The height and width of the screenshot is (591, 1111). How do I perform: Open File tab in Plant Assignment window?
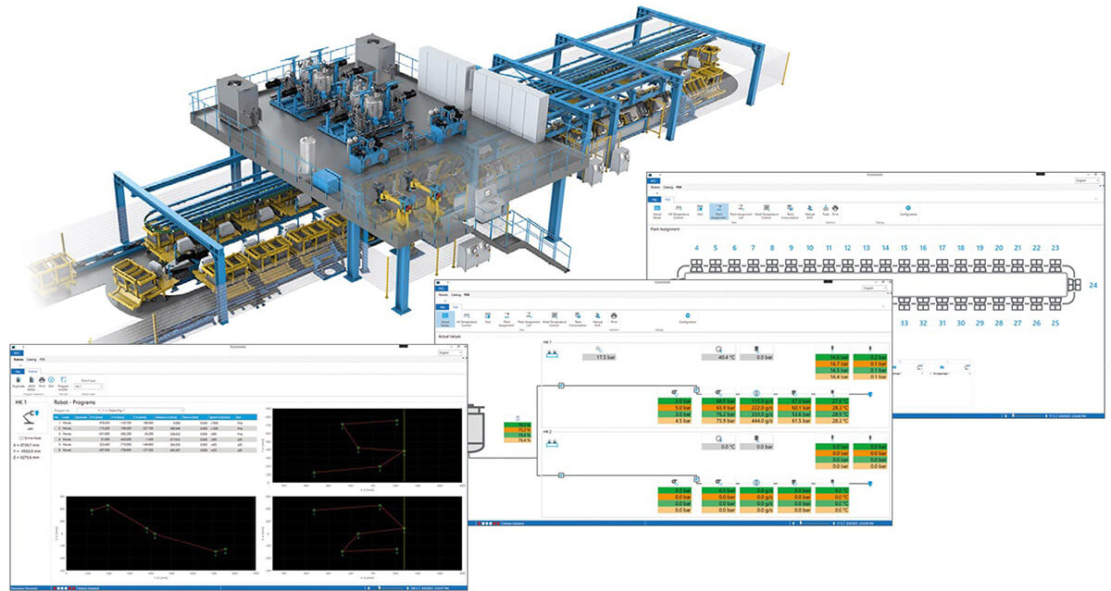pos(653,198)
